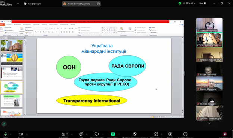This screenshot has width=233, height=138.
Task: Open the reactions heart icon
Action: tap(97, 134)
